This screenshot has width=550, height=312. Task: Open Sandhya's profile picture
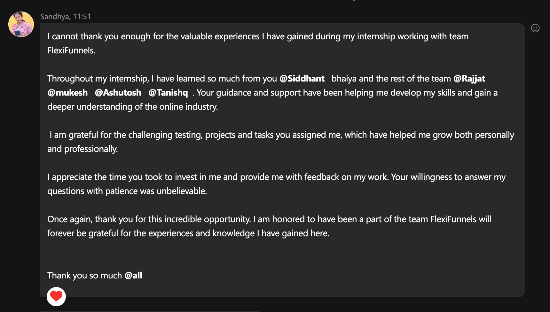coord(21,24)
